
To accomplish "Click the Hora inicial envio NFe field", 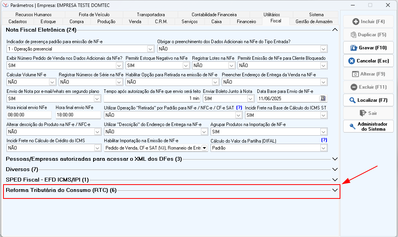I will tap(29, 115).
